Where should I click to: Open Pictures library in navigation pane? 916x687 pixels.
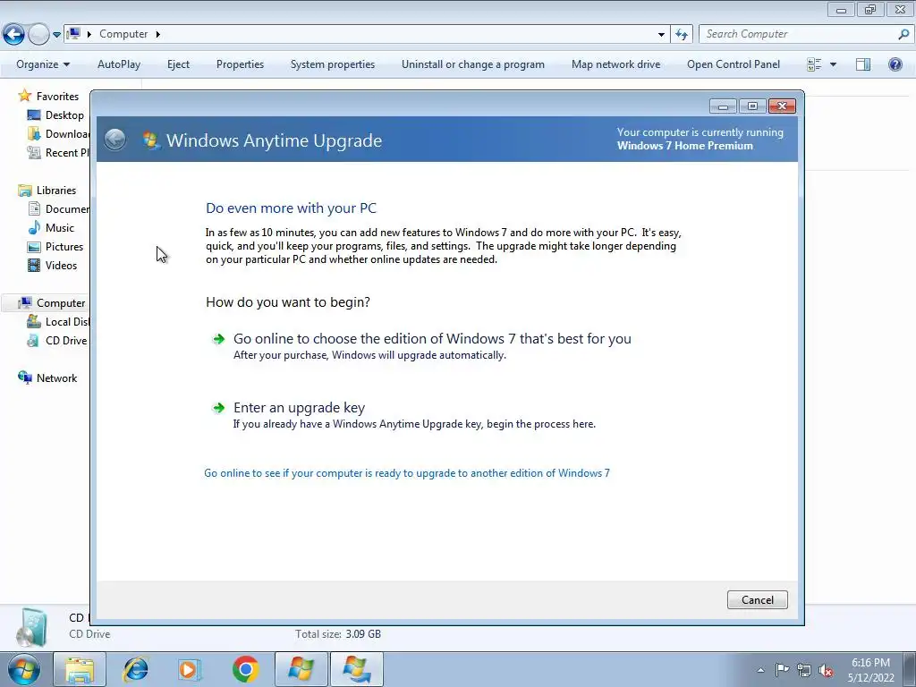(x=64, y=247)
